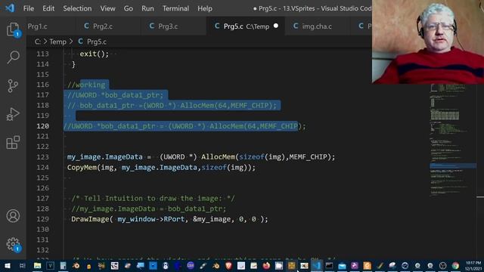484x272 pixels.
Task: Click the minimap code overview
Action: (453, 141)
